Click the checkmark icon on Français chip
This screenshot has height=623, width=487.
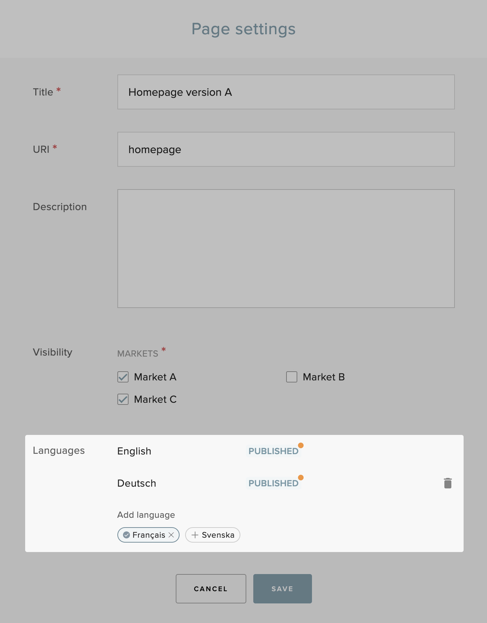[126, 535]
